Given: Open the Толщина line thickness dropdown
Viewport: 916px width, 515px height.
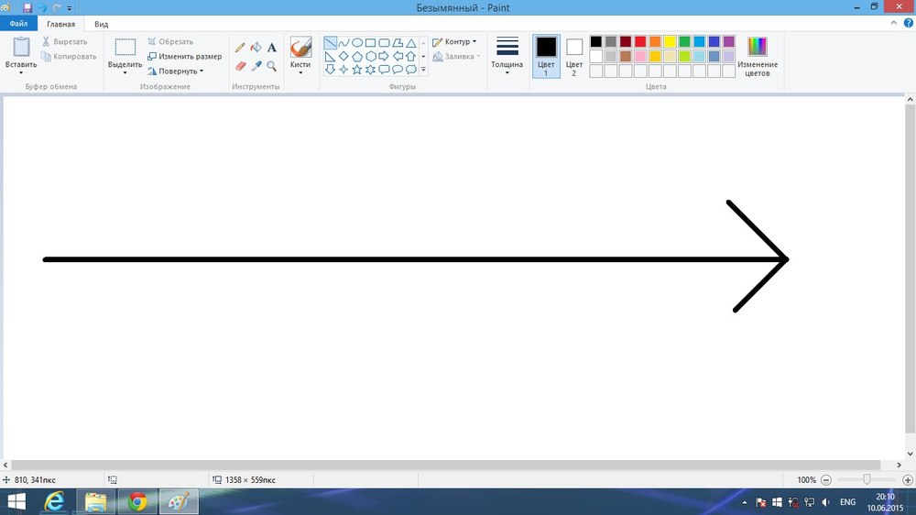Looking at the screenshot, I should point(507,53).
